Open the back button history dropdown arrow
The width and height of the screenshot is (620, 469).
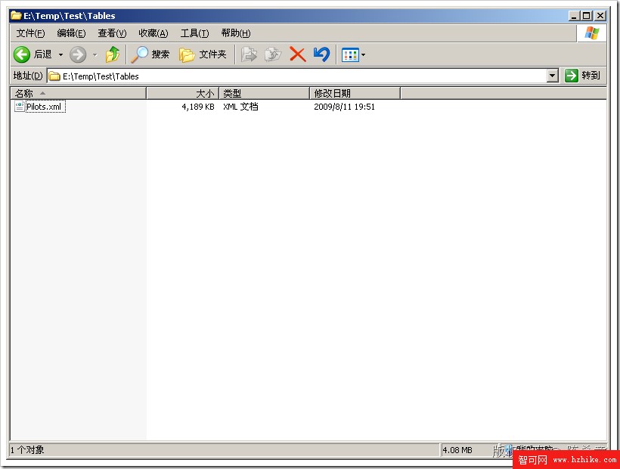[60, 54]
